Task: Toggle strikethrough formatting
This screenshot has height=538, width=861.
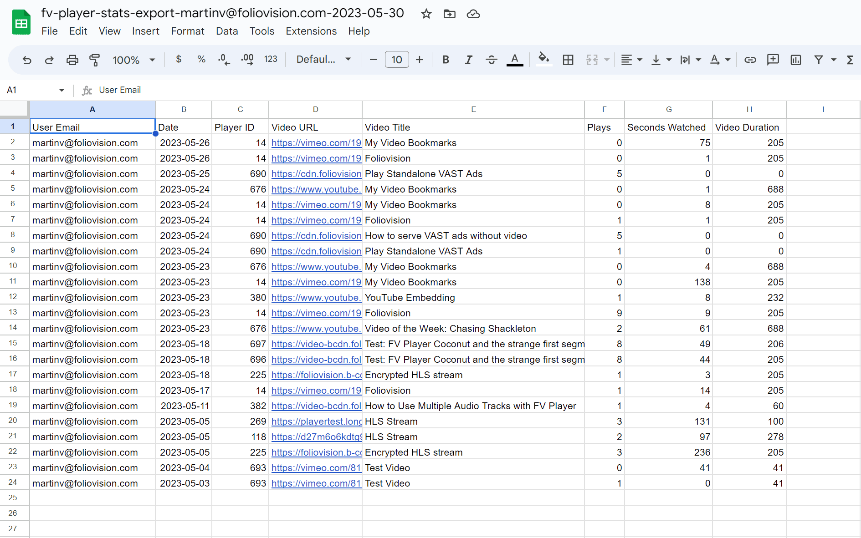Action: coord(491,60)
